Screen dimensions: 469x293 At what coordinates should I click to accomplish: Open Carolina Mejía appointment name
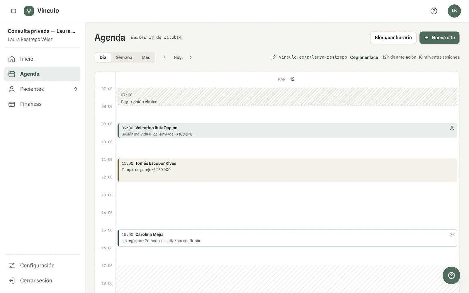tap(149, 235)
